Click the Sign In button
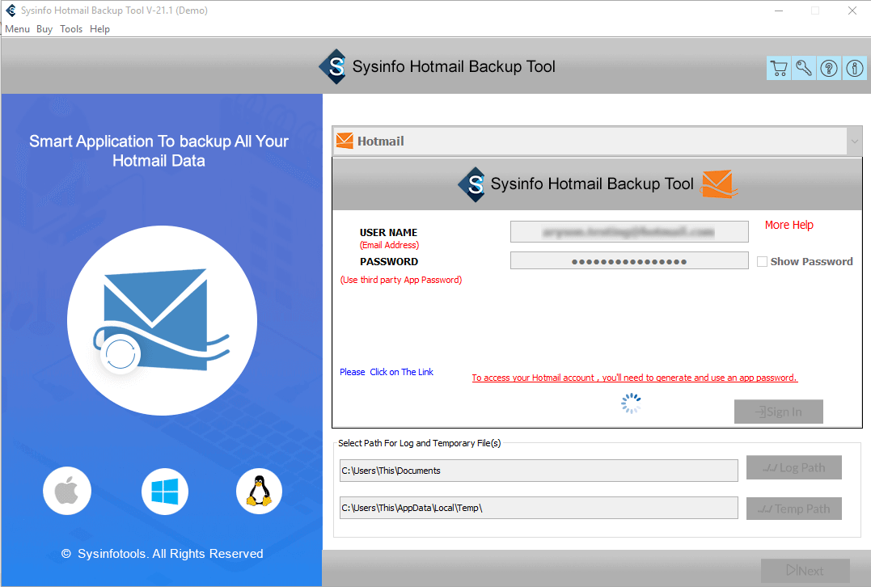Image resolution: width=871 pixels, height=587 pixels. [778, 412]
